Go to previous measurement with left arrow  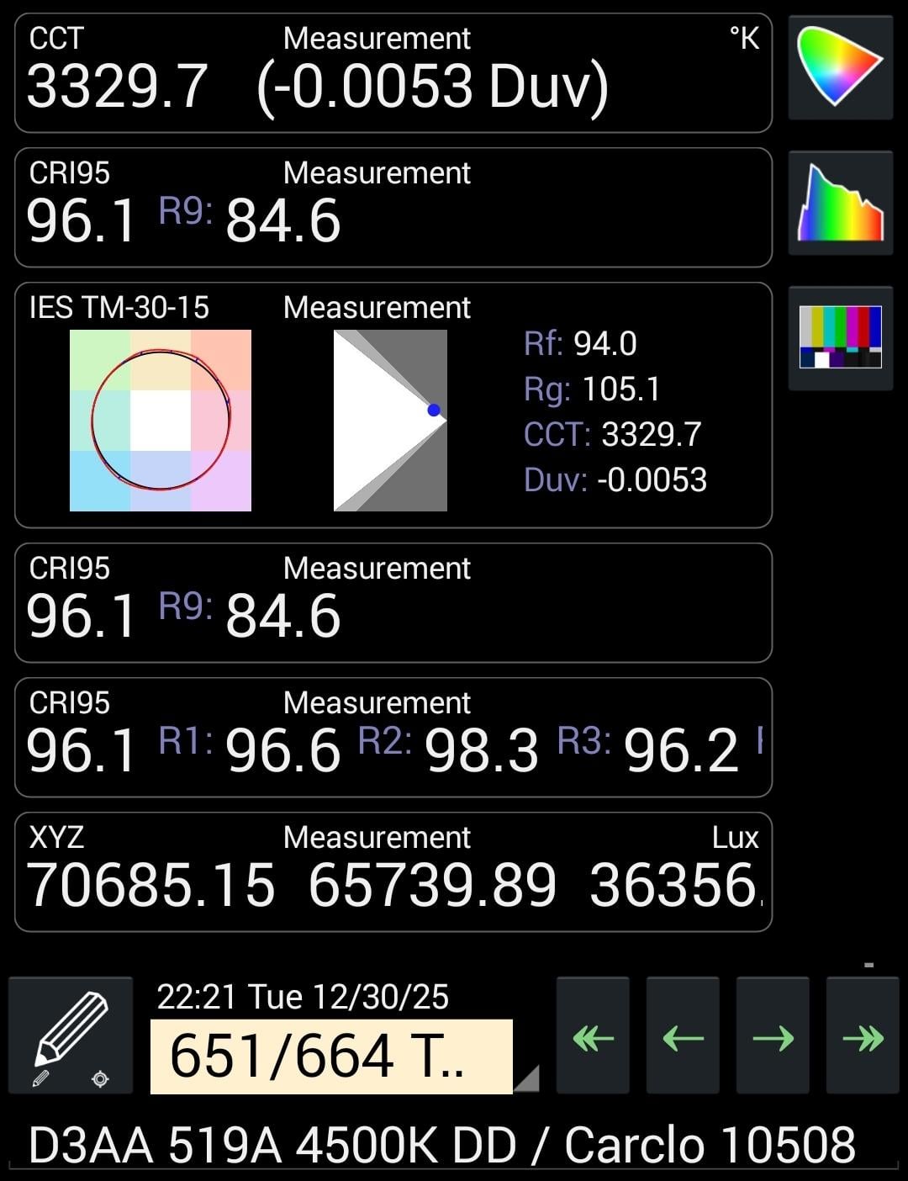683,1038
